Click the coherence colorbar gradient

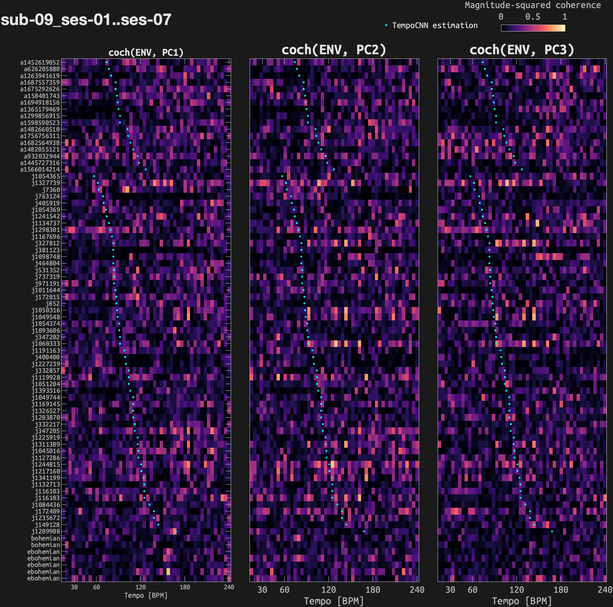(533, 28)
